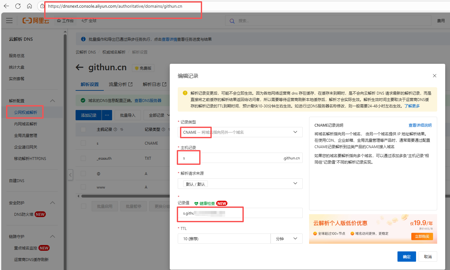This screenshot has height=270, width=450.
Task: Click the browser home icon
Action: coord(29,6)
